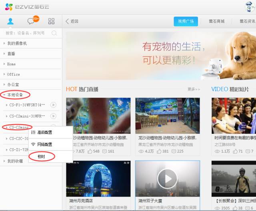Play the 湖州双子大厦 video
Image resolution: width=256 pixels, height=211 pixels.
(167, 179)
